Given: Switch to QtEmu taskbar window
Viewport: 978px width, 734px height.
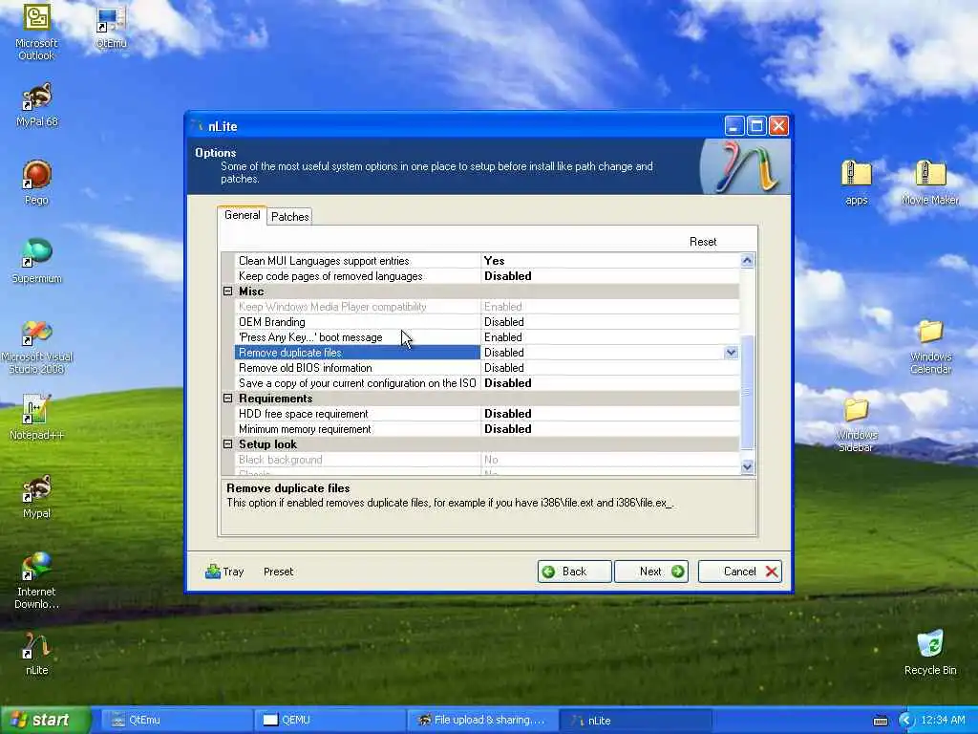Looking at the screenshot, I should coord(176,721).
